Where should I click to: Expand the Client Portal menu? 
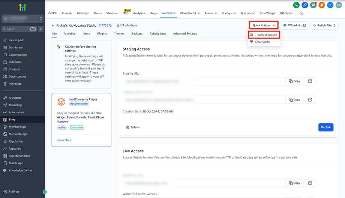coord(190,13)
